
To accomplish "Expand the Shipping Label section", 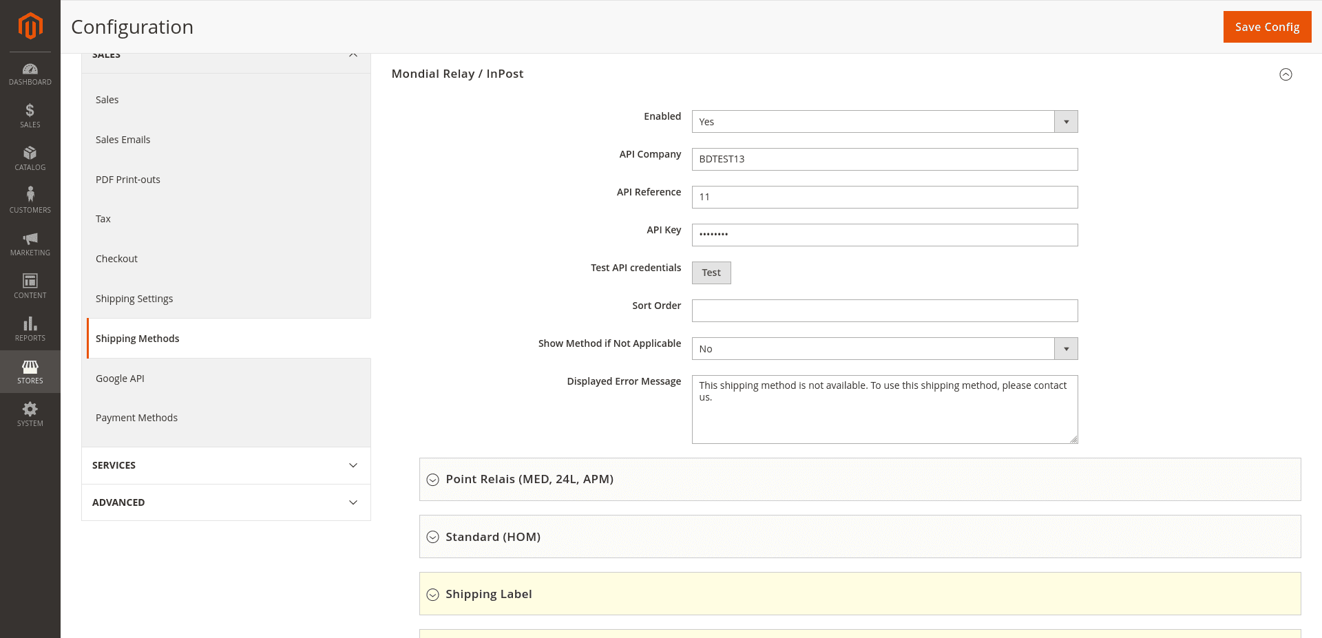I will pyautogui.click(x=489, y=594).
